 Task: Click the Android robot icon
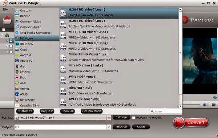pyautogui.click(x=17, y=55)
